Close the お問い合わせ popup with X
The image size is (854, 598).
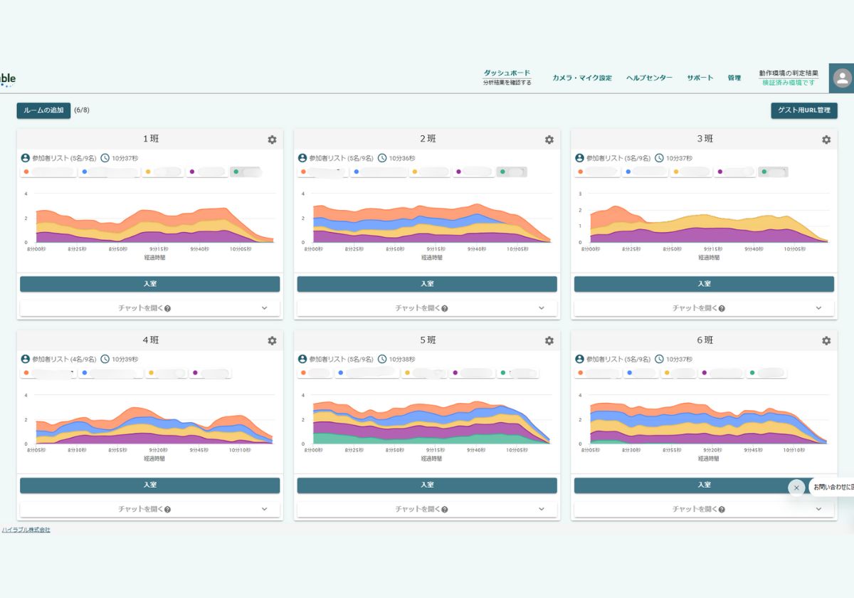click(796, 488)
